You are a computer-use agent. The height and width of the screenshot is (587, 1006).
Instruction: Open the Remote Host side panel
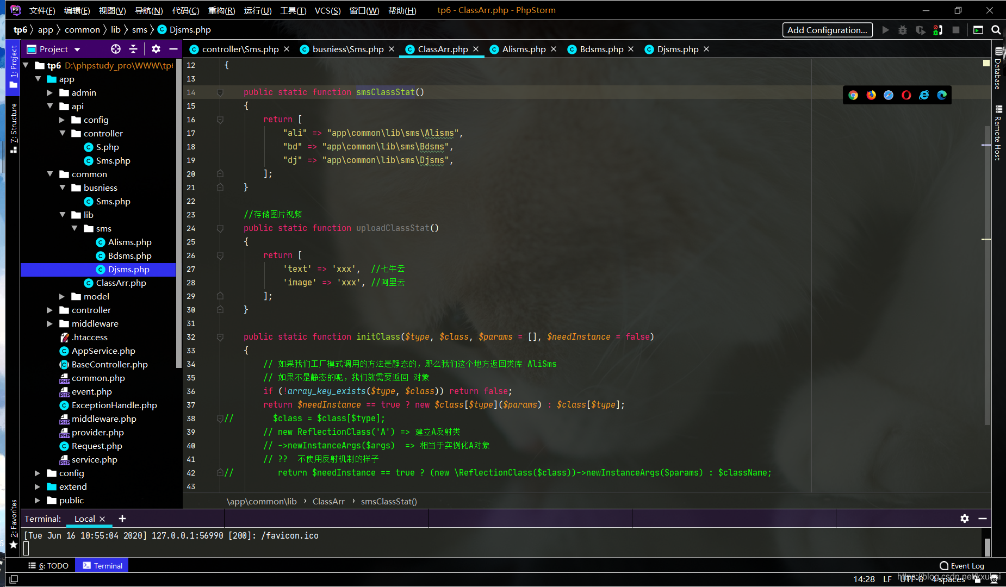(x=998, y=133)
